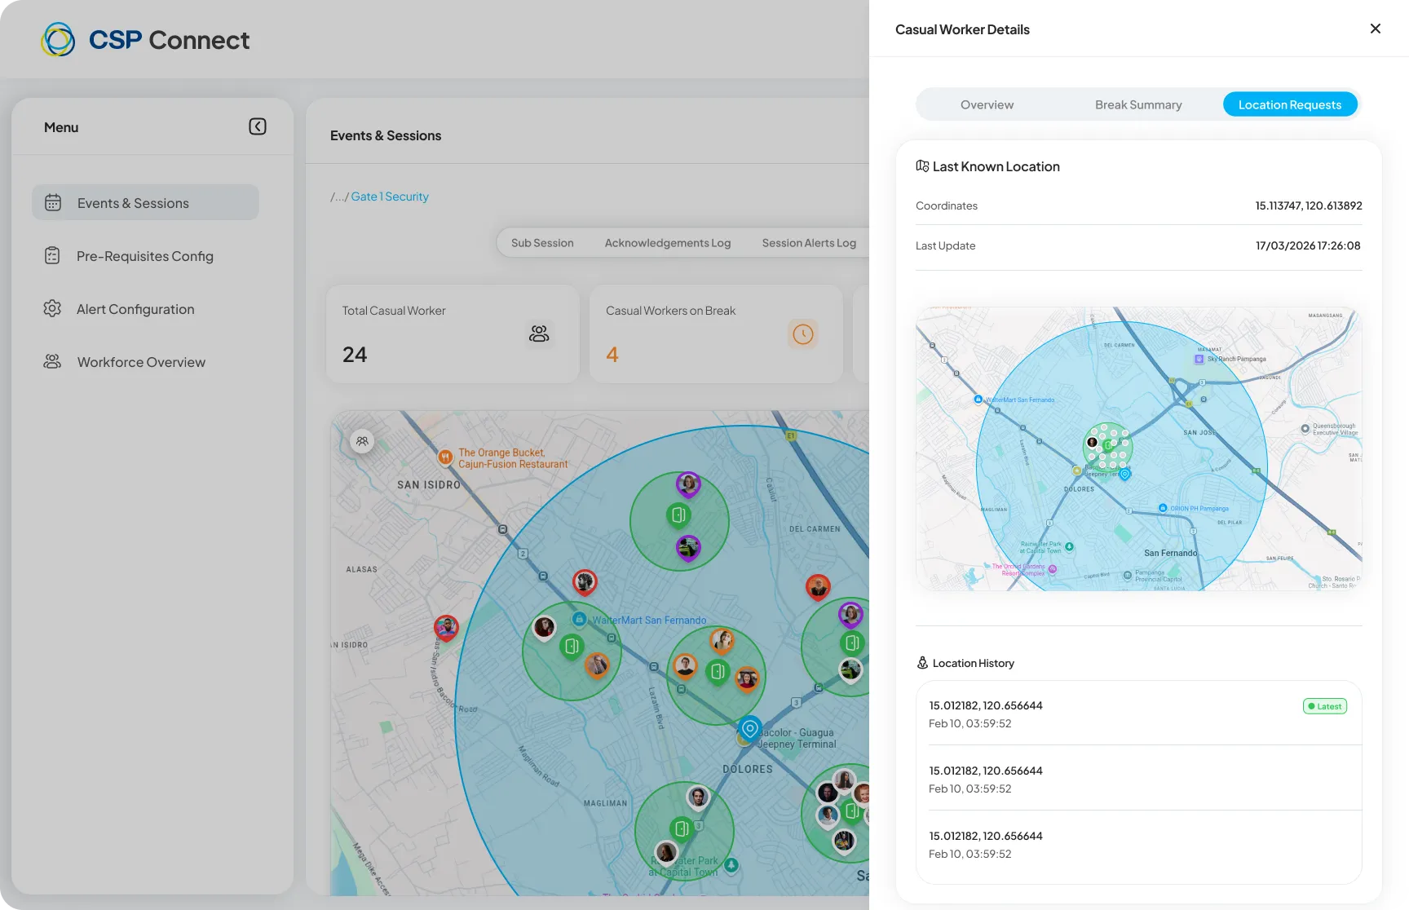The width and height of the screenshot is (1409, 910).
Task: Click the Pre-Requisites Config checklist icon
Action: (52, 255)
